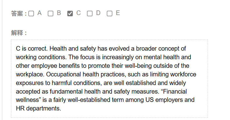Select the checkbox for option D
Image resolution: width=230 pixels, height=120 pixels.
pos(90,14)
